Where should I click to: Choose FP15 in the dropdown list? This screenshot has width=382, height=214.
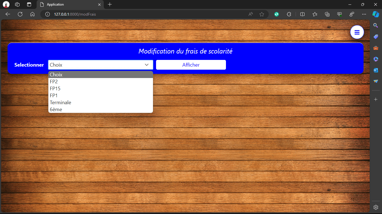tap(101, 89)
